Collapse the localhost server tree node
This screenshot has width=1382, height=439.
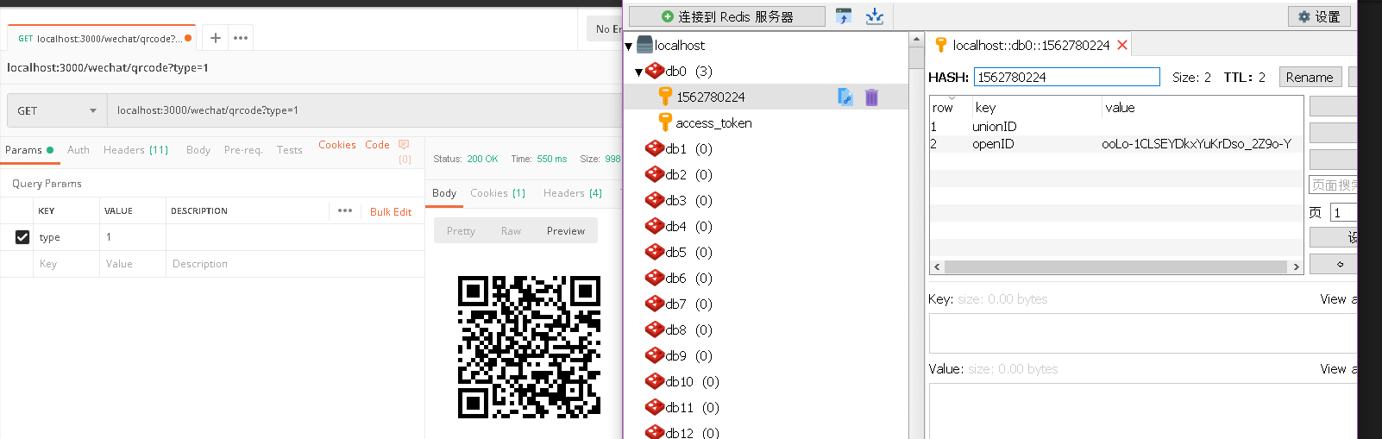pos(629,47)
